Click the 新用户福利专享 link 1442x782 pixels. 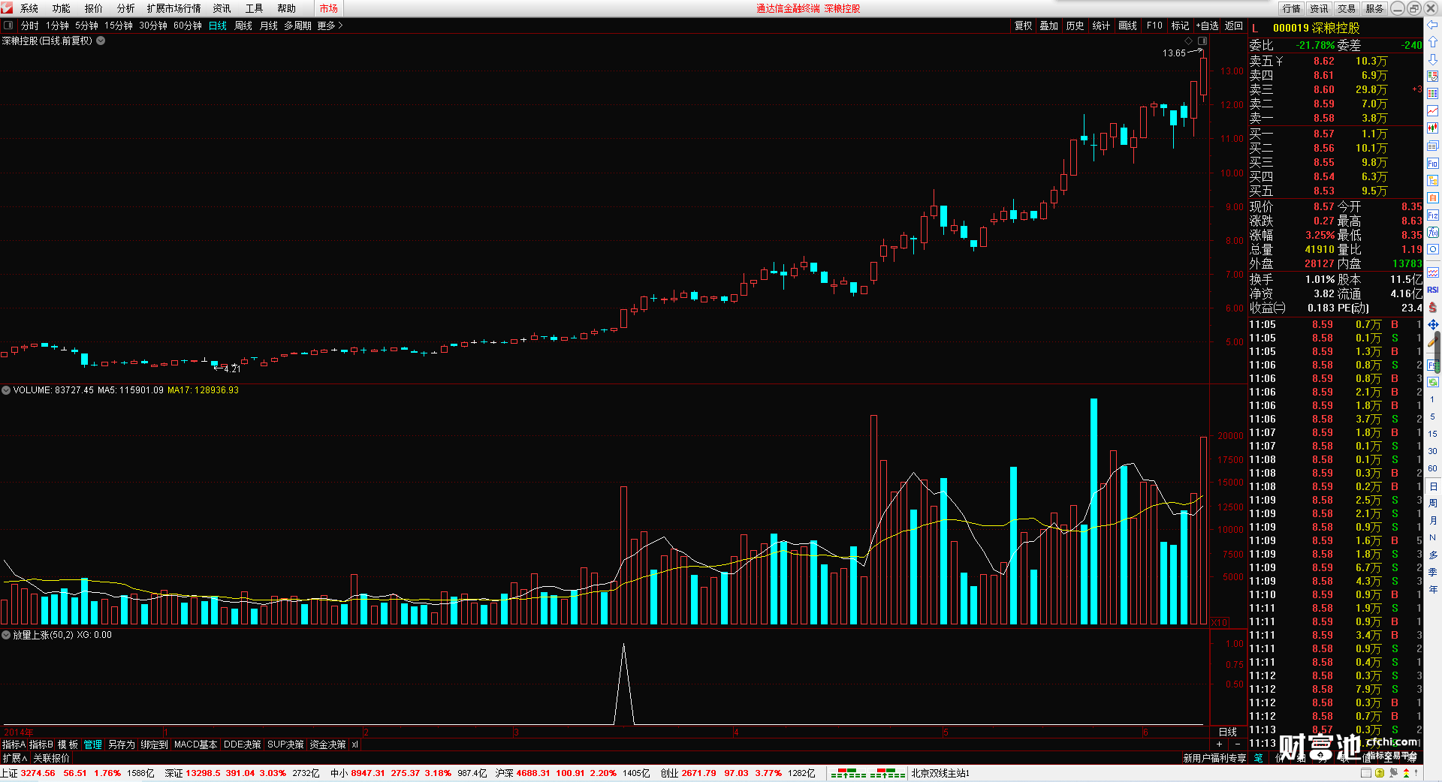[x=1214, y=758]
